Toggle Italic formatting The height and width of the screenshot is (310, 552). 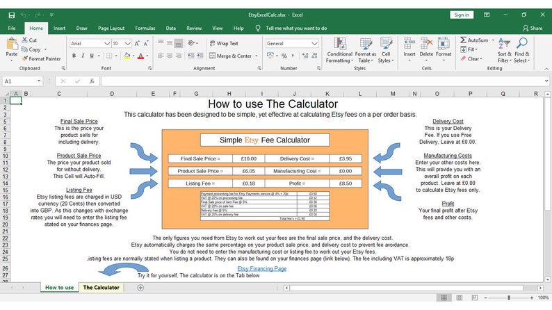tap(83, 56)
